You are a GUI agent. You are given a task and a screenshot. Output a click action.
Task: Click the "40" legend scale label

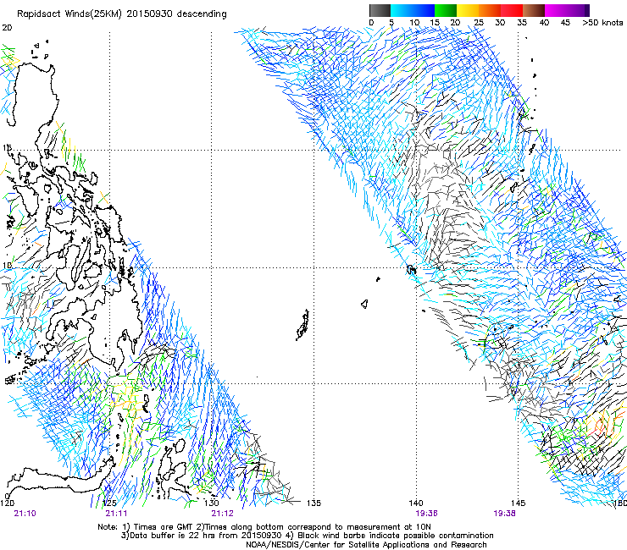pyautogui.click(x=544, y=23)
